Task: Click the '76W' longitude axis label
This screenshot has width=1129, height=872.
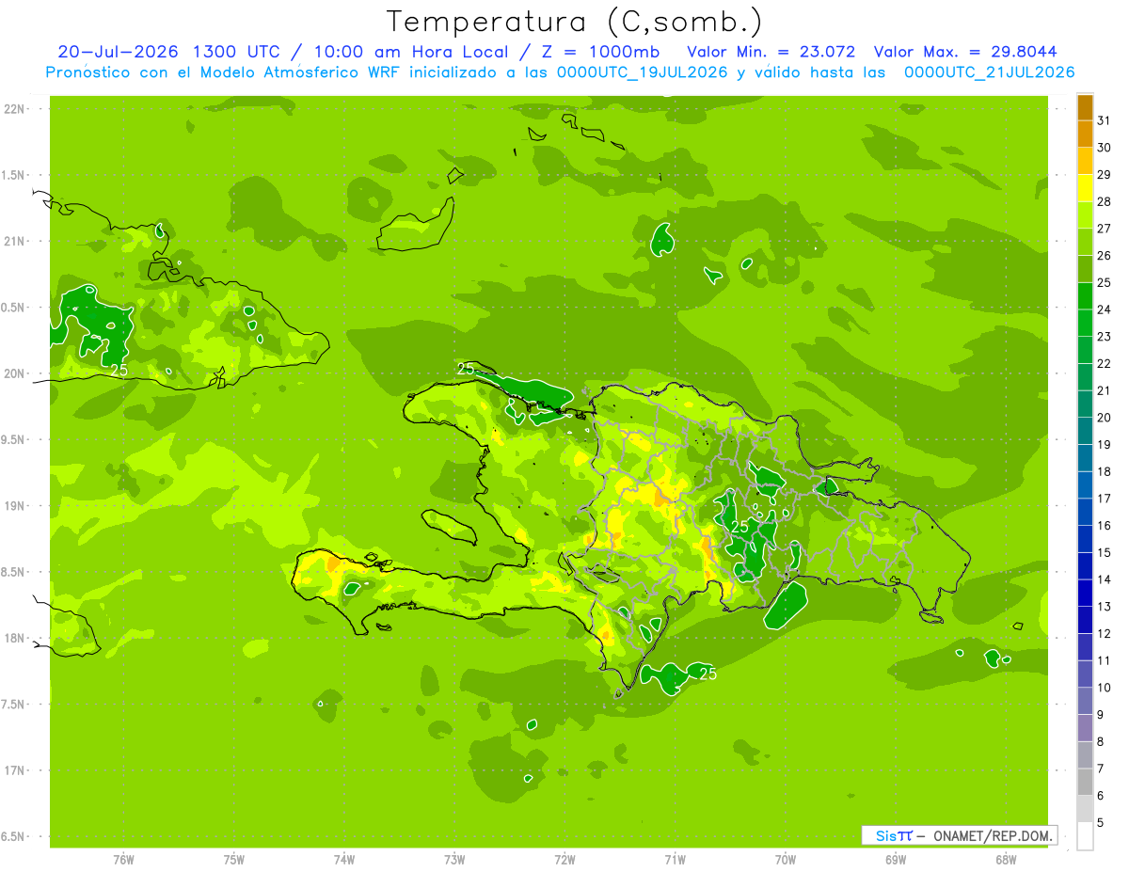Action: coord(123,859)
